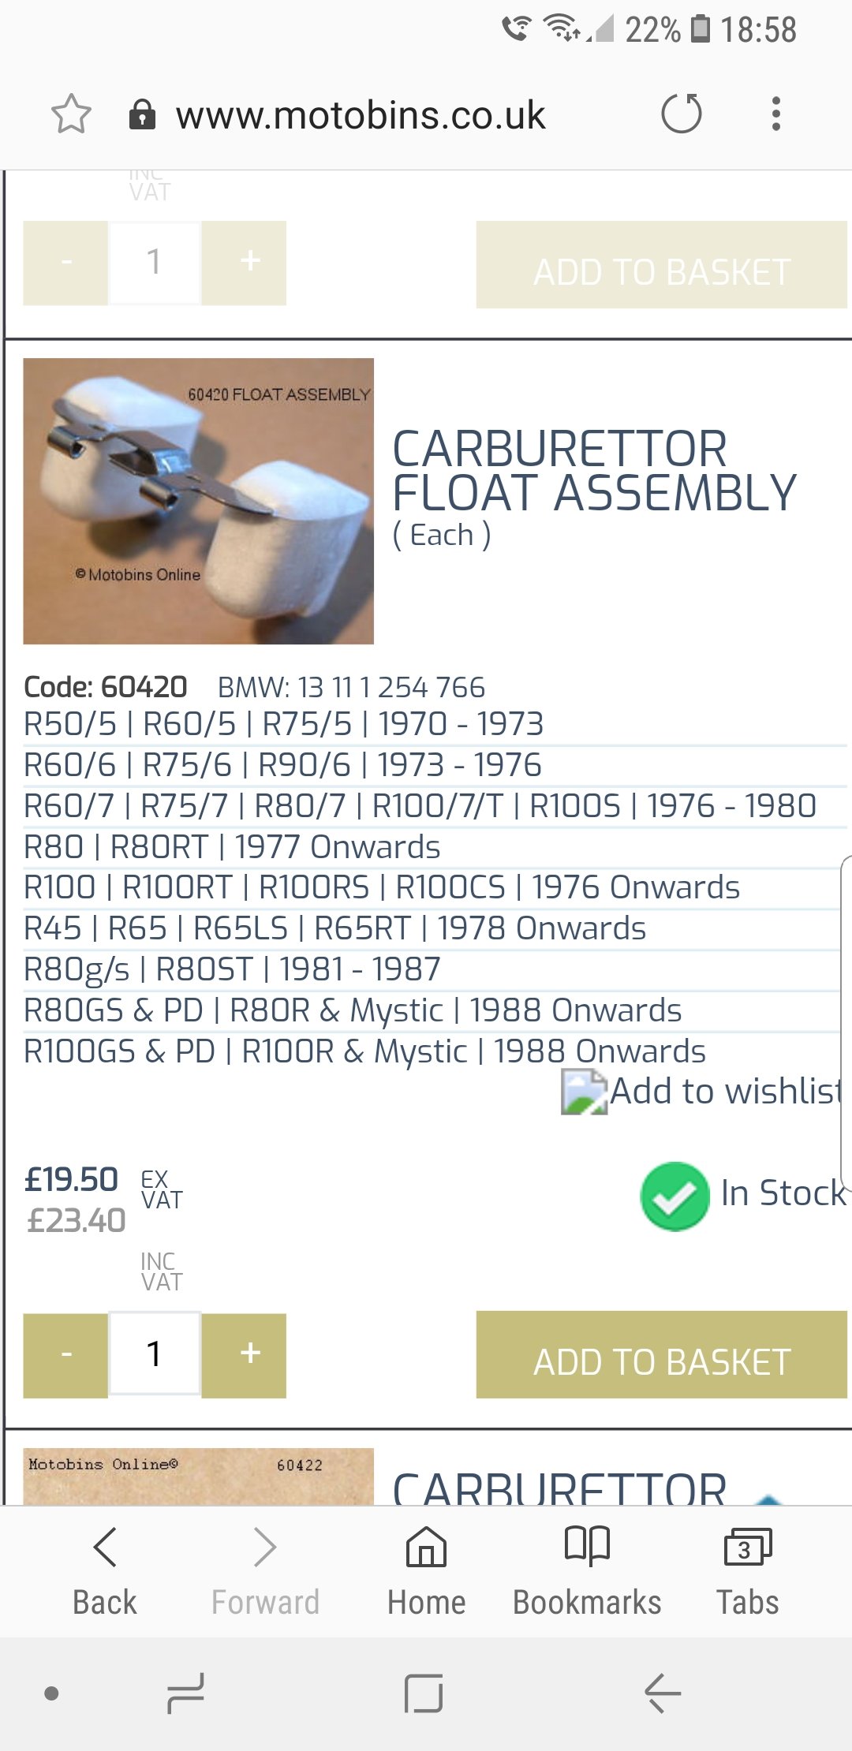Open Android recent apps button
Viewport: 852px width, 1751px height.
[x=186, y=1693]
